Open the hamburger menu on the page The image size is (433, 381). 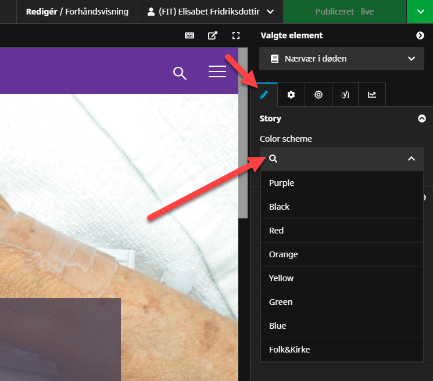[x=217, y=71]
